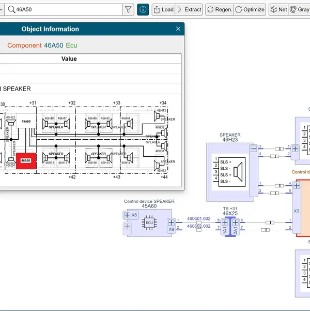This screenshot has width=310, height=311.
Task: Click the ECU chip icon in 45A60
Action: (149, 223)
